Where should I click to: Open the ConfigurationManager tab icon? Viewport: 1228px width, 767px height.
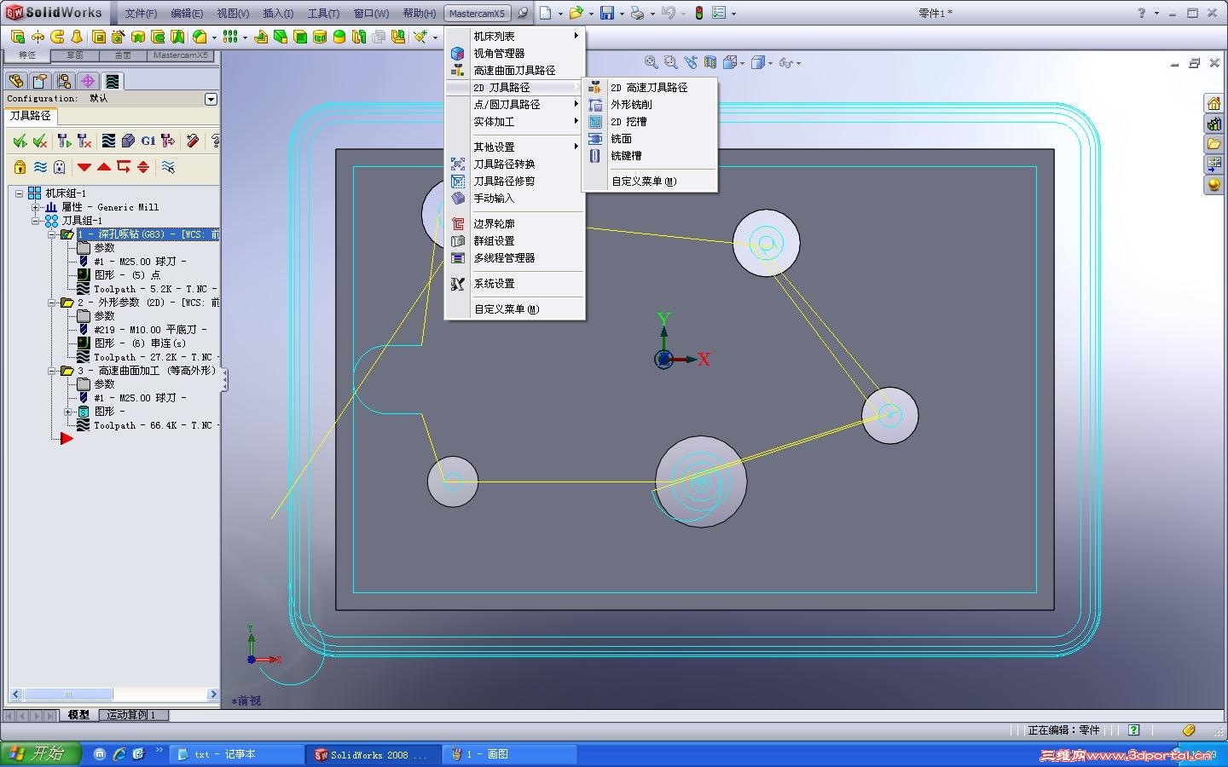(63, 81)
